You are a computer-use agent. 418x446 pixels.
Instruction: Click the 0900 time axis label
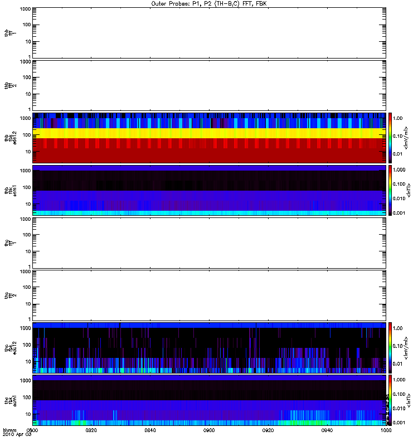click(209, 430)
